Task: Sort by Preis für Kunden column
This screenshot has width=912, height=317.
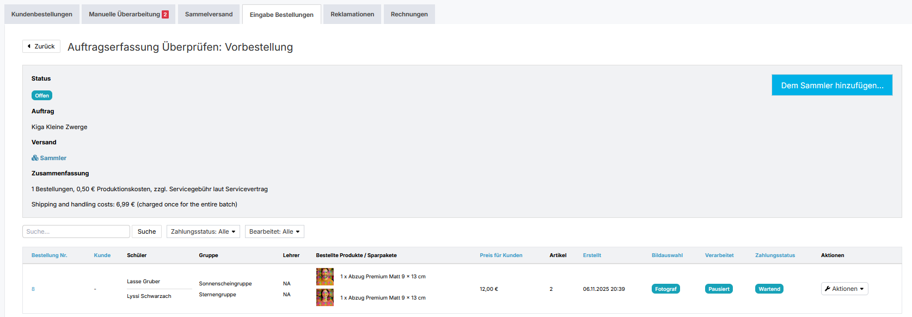Action: [501, 255]
